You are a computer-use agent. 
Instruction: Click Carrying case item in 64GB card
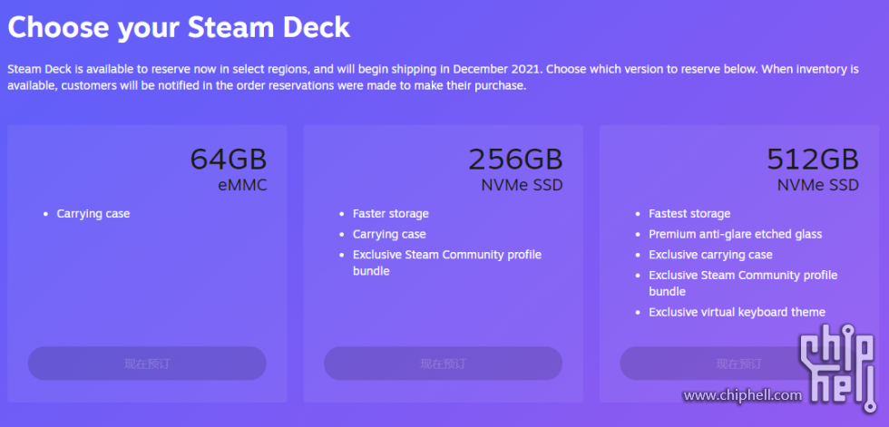pos(93,214)
